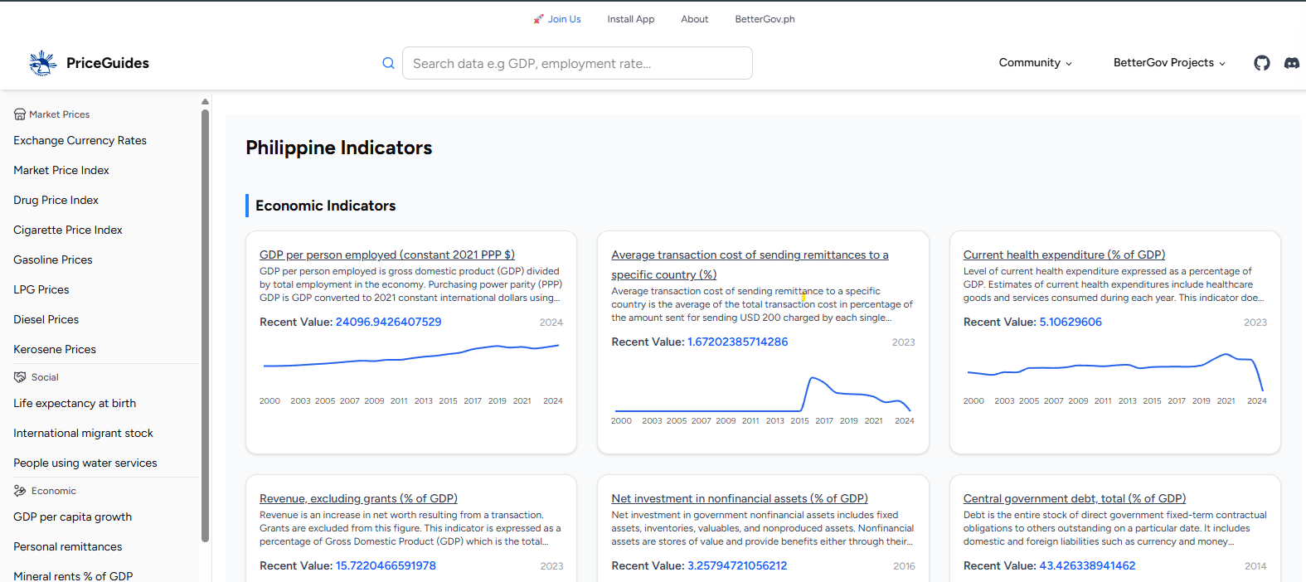This screenshot has height=582, width=1306.
Task: Click the sidebar scroll up arrow
Action: (205, 102)
